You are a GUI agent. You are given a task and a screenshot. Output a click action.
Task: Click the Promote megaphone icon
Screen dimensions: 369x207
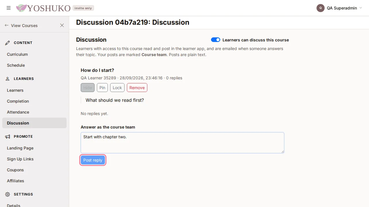point(8,137)
